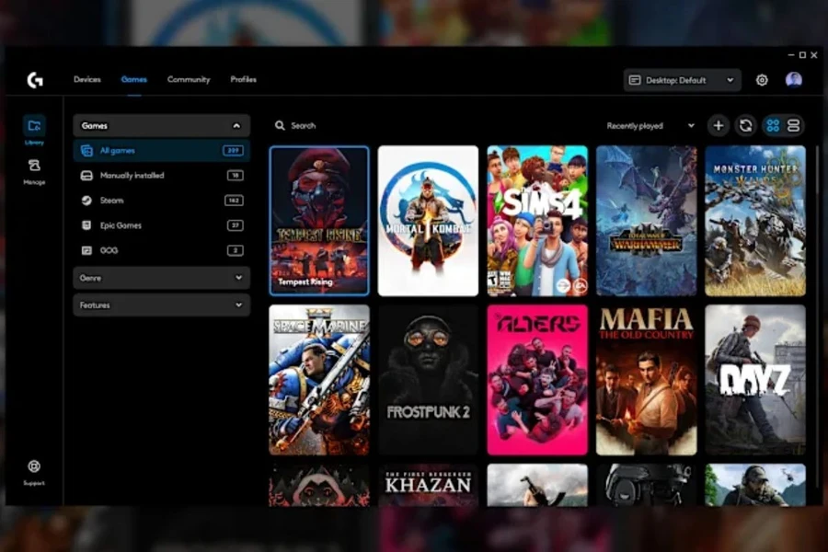This screenshot has width=828, height=552.
Task: Select the Total War Warhammer cover
Action: (647, 221)
